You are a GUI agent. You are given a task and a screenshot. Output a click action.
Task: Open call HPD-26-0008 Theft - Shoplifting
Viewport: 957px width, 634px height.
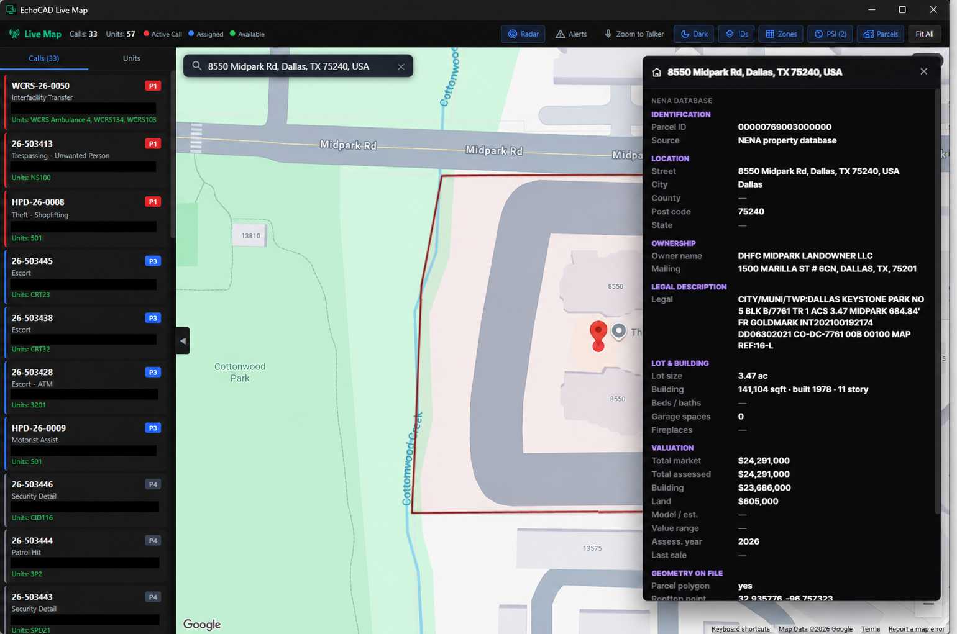point(85,218)
